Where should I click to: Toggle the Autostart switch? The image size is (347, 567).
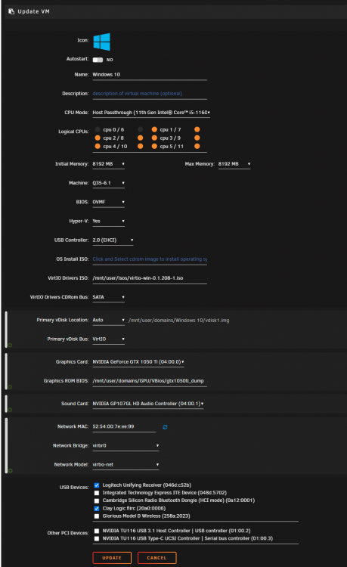coord(98,60)
